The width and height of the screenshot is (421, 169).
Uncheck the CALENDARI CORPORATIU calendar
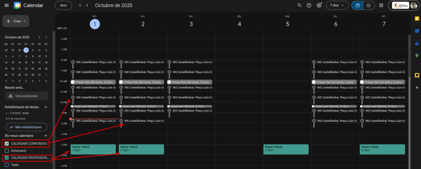click(x=6, y=143)
